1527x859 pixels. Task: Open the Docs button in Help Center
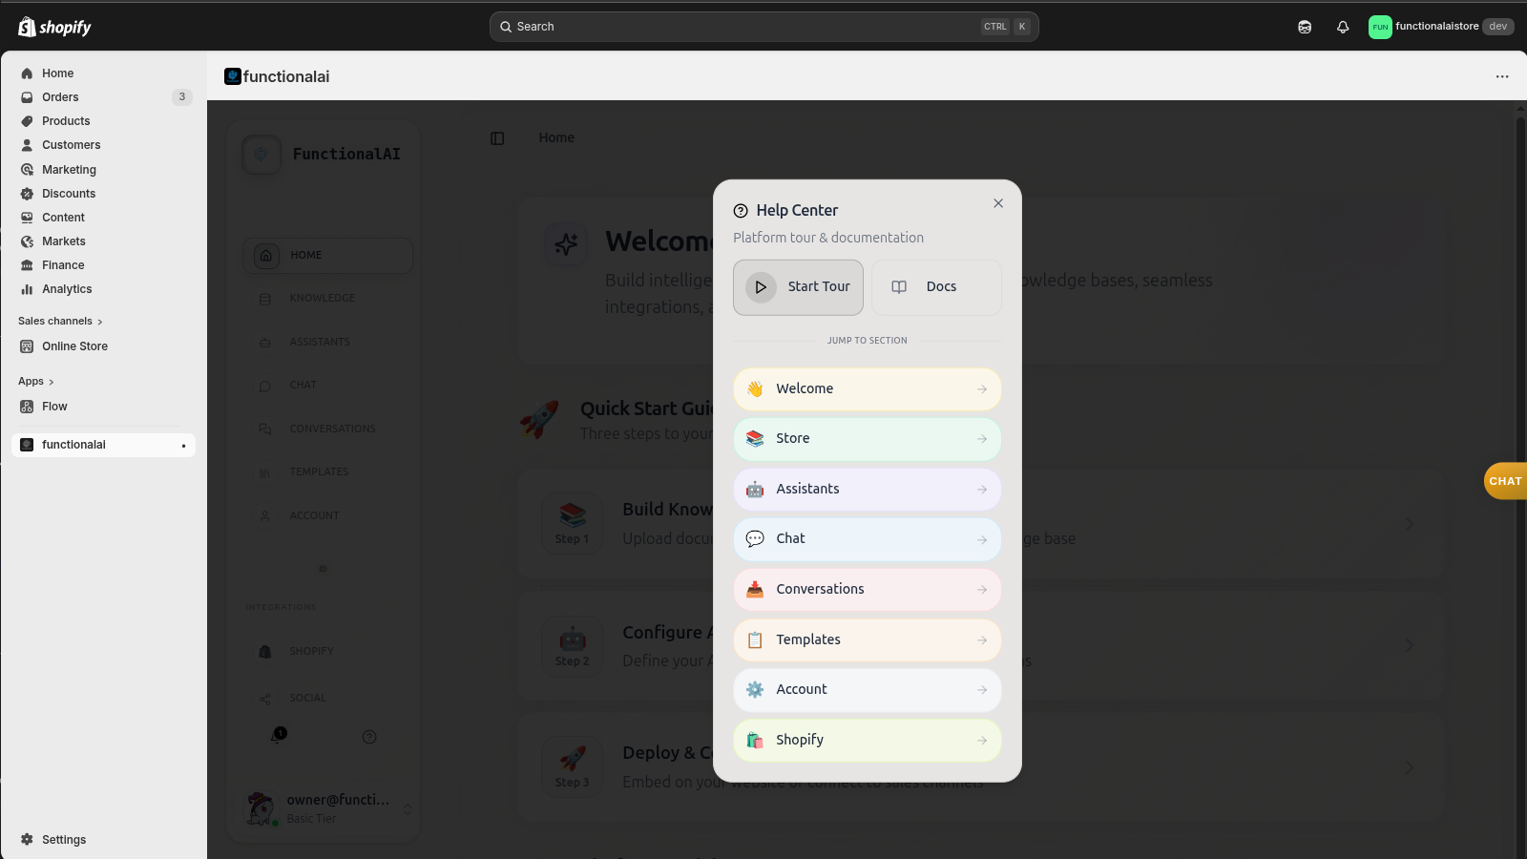[935, 286]
